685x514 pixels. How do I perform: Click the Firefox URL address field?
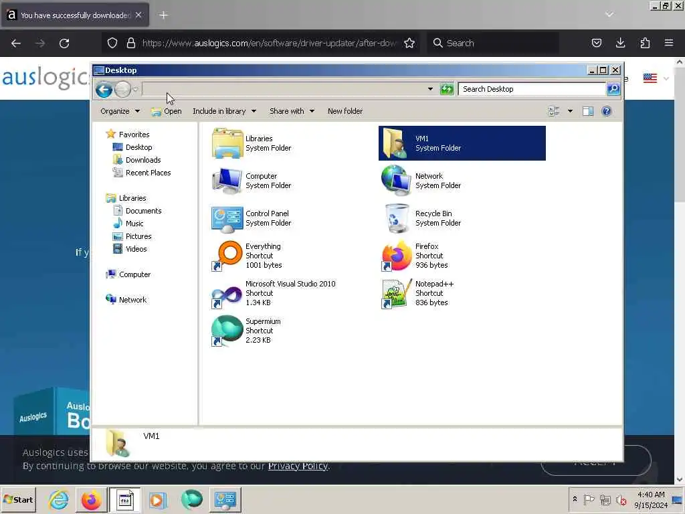pyautogui.click(x=269, y=43)
